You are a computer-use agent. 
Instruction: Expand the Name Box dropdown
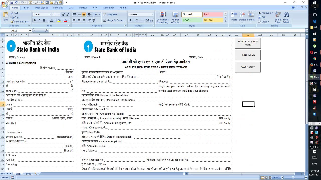(30, 31)
